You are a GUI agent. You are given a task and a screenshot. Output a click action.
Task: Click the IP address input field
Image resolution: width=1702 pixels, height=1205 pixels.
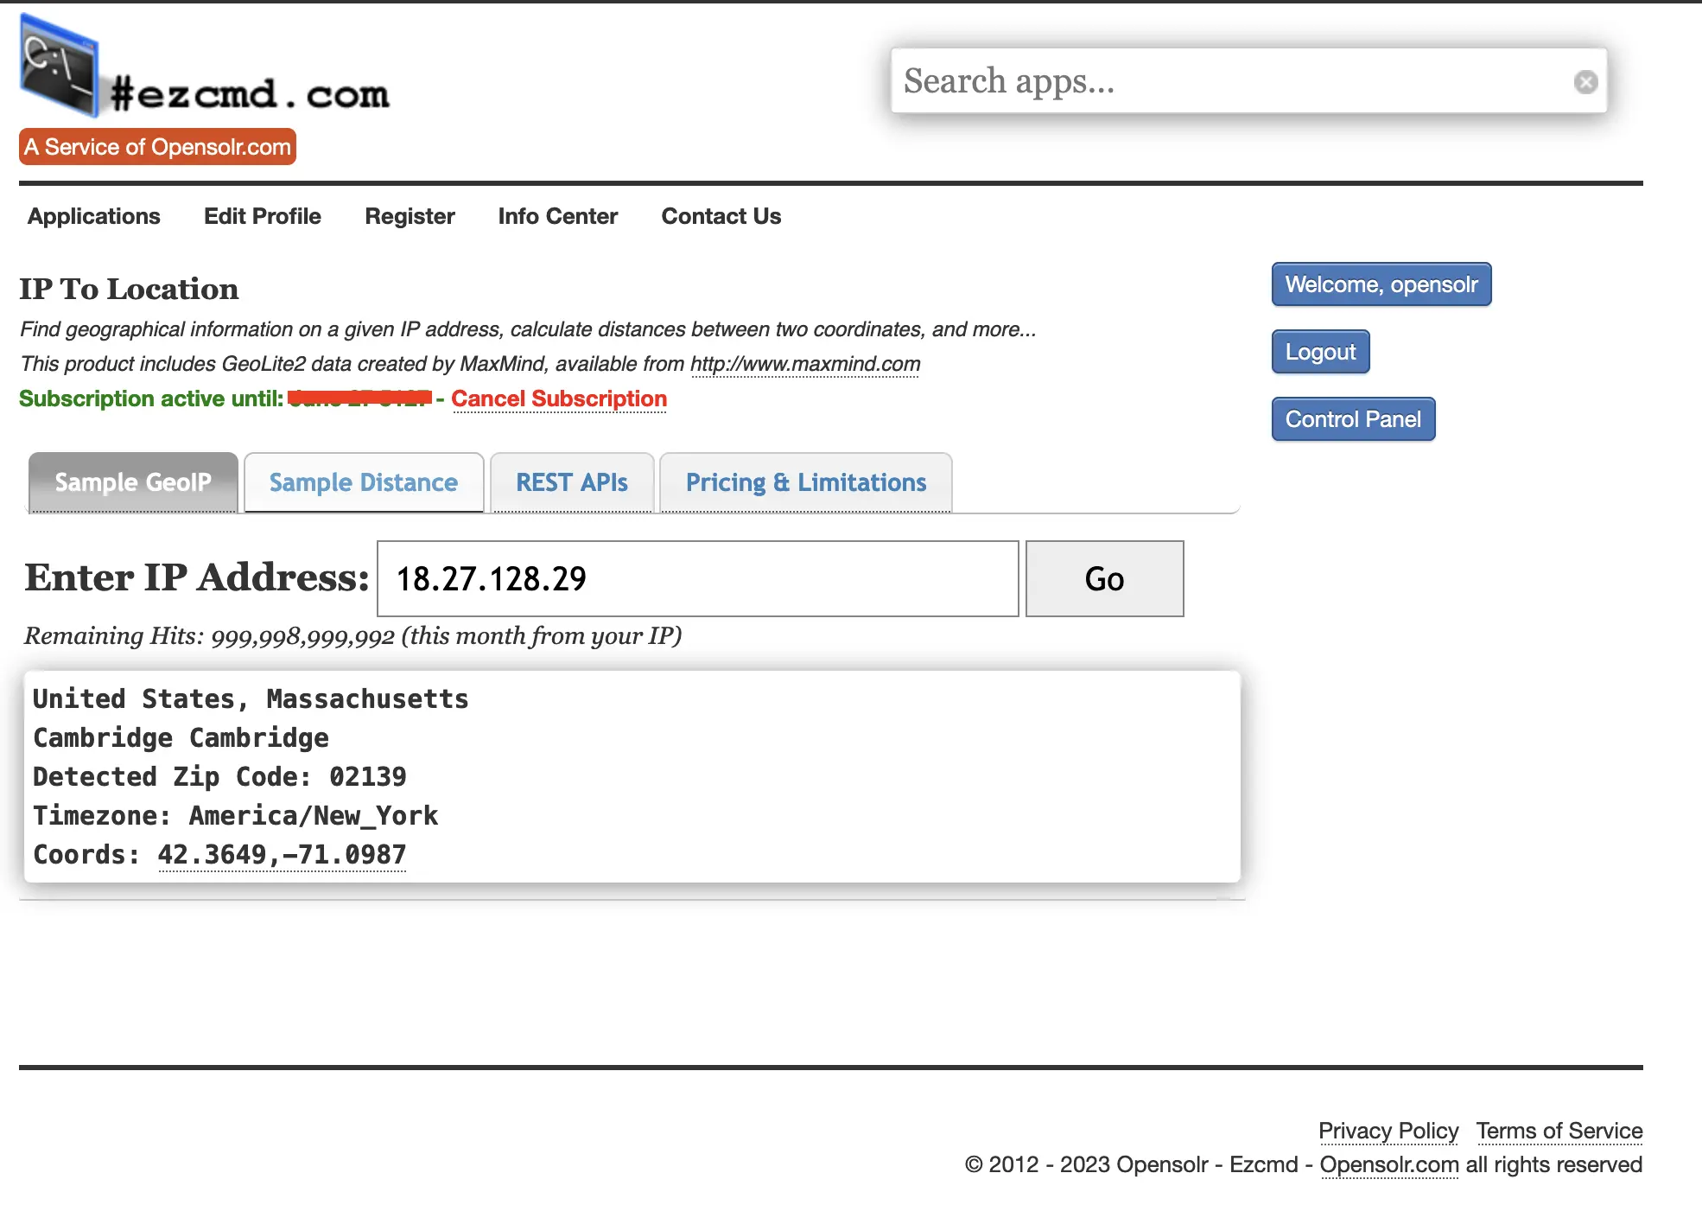(x=696, y=578)
